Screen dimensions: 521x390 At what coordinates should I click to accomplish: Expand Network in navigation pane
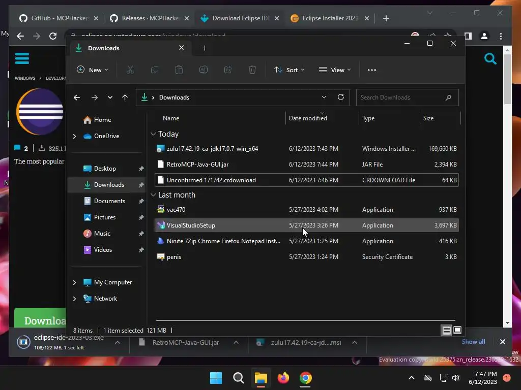click(74, 299)
